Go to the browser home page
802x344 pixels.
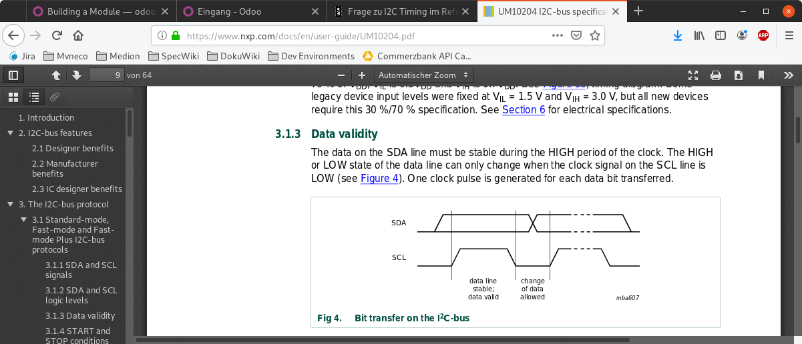click(x=78, y=35)
